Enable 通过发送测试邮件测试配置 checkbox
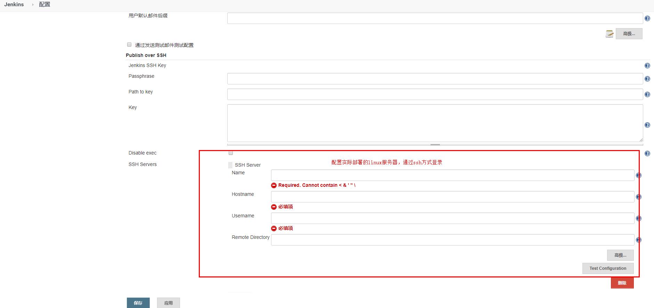Viewport: 654px width, 308px height. pos(129,44)
